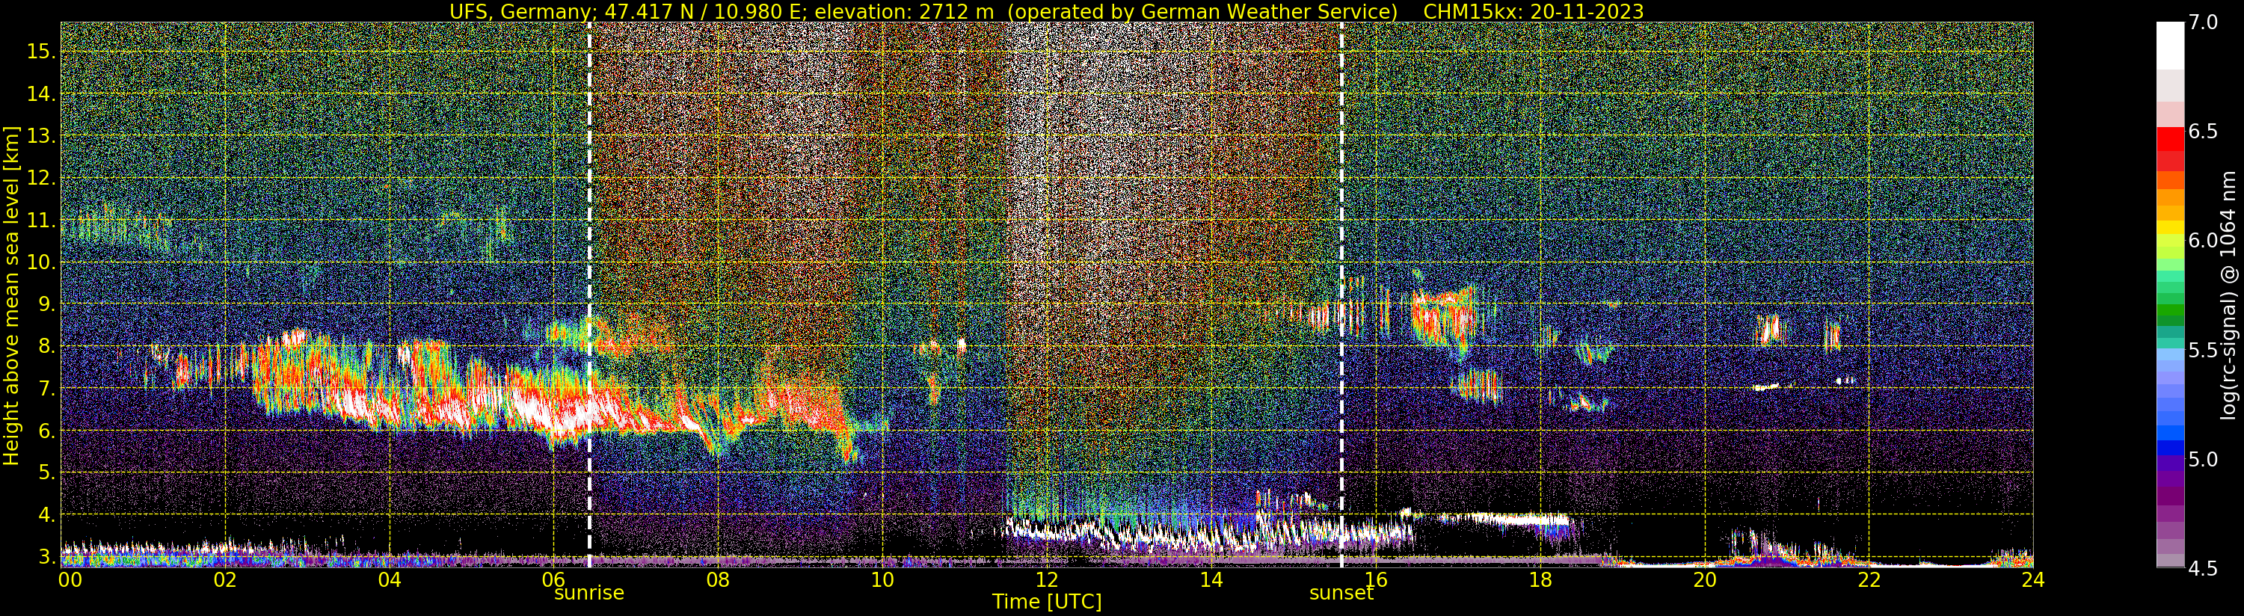
Task: Click the yellow segment of the colorbar
Action: pyautogui.click(x=2170, y=228)
